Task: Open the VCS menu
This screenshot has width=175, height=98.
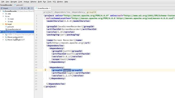Action: pyautogui.click(x=54, y=2)
